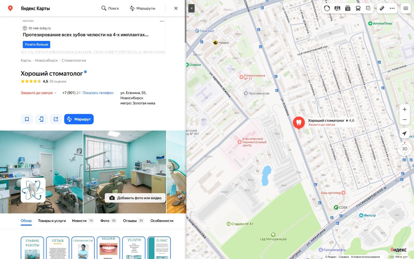Click the Стадион НГАУ map marker
414x259 pixels.
click(240, 224)
